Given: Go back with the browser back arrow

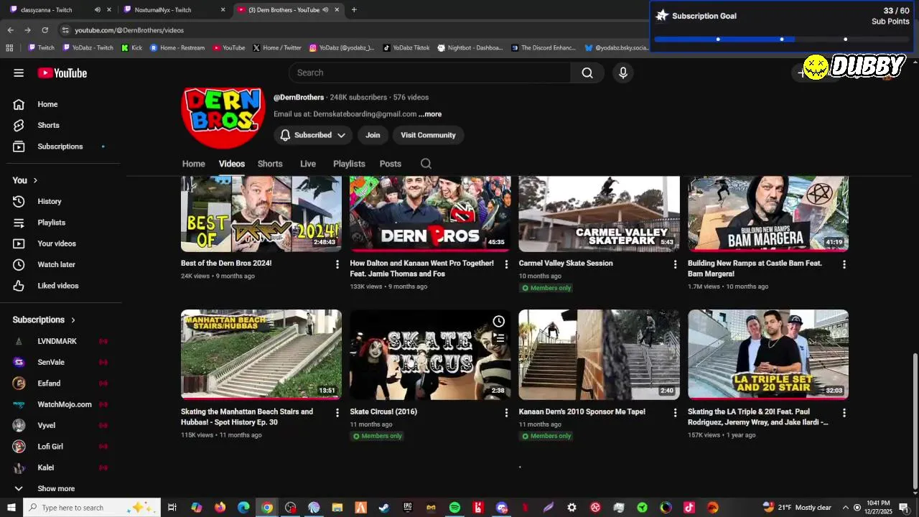Looking at the screenshot, I should click(10, 30).
